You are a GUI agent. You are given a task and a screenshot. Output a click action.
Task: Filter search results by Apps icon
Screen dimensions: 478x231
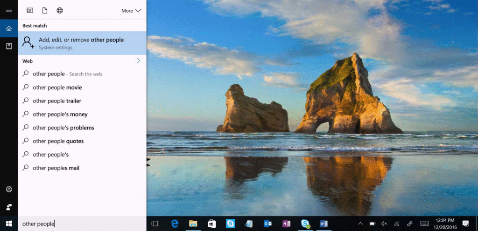point(29,11)
